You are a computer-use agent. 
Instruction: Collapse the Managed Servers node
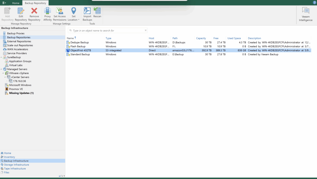(x=1, y=69)
